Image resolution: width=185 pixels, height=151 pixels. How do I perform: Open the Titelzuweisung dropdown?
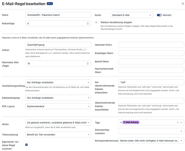click(58, 134)
